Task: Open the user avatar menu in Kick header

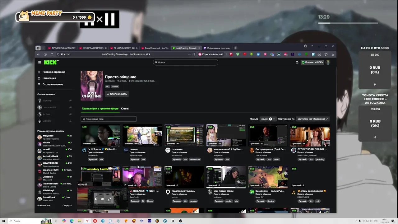Action: [x=328, y=62]
